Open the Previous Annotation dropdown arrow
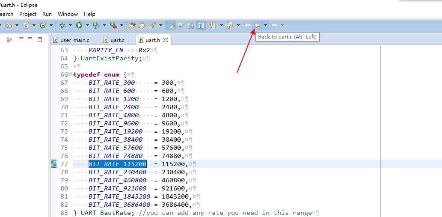This screenshot has height=217, width=442. click(238, 25)
